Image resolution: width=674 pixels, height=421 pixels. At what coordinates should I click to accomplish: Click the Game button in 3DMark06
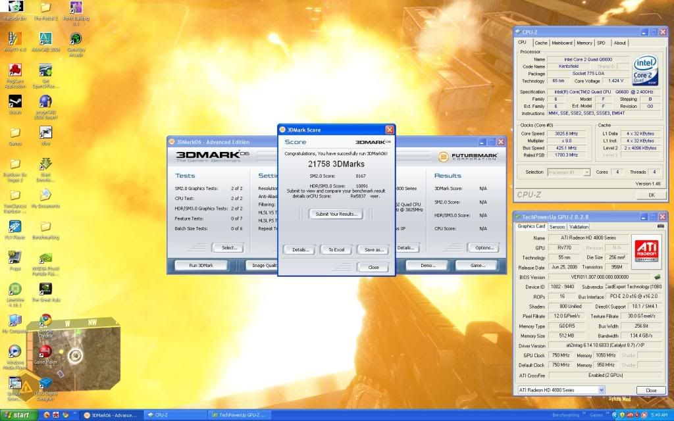pyautogui.click(x=478, y=266)
